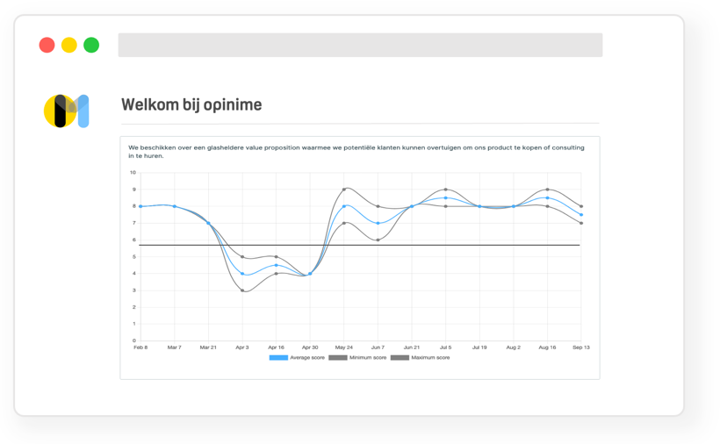Image resolution: width=720 pixels, height=444 pixels.
Task: Click the green maximize window button
Action: point(91,45)
